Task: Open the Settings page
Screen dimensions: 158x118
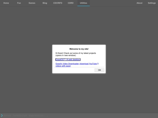Action: pyautogui.click(x=152, y=3)
